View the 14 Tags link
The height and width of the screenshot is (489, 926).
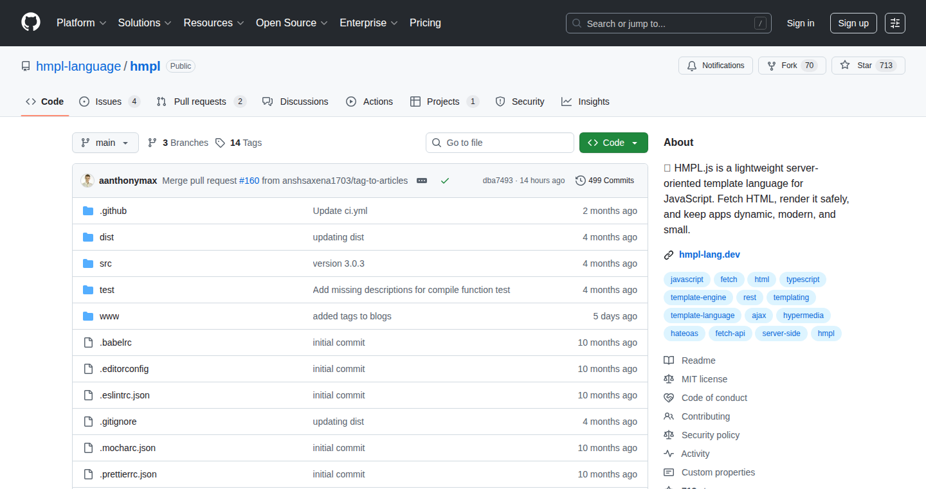(239, 143)
